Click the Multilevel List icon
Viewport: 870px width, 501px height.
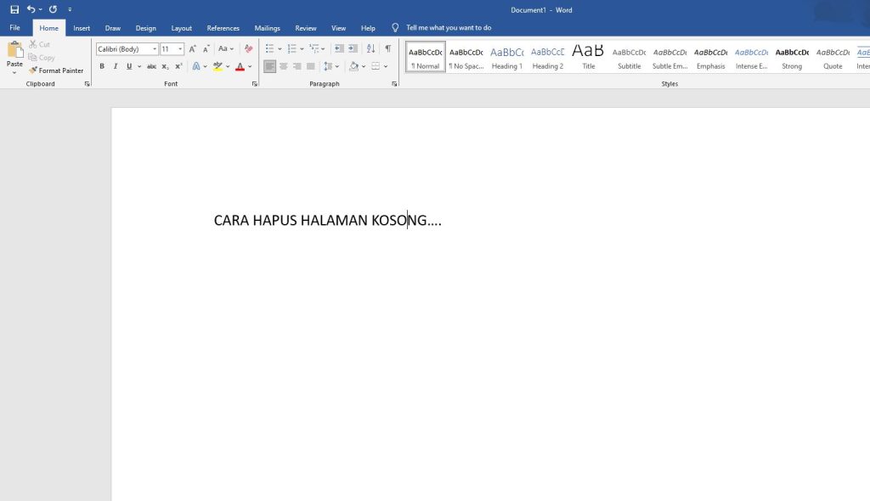pos(314,48)
